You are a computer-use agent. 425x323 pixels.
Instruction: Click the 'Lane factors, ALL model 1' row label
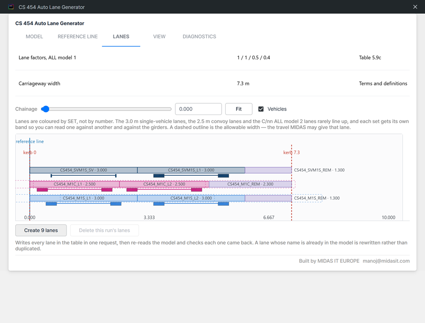click(x=47, y=58)
